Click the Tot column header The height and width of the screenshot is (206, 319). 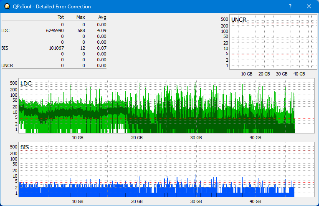point(61,17)
